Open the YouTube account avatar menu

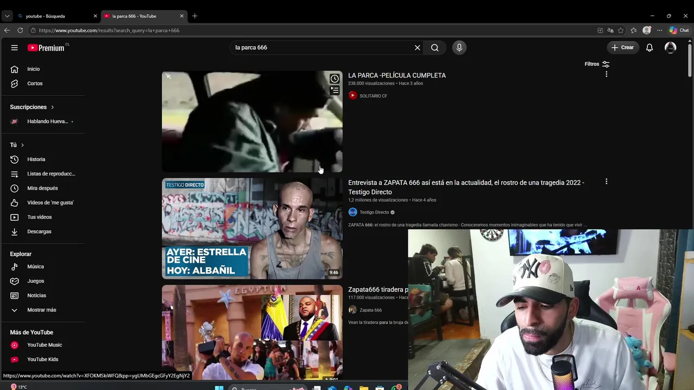point(671,48)
